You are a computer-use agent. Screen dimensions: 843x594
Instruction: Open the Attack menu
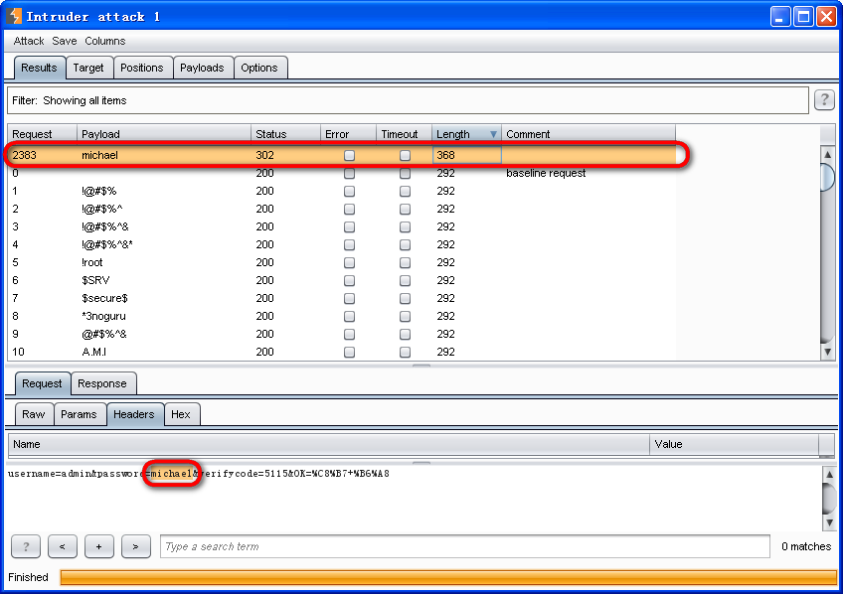29,41
